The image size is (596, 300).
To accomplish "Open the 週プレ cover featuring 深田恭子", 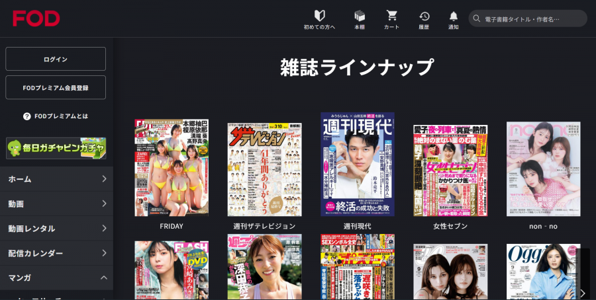I will 264,267.
